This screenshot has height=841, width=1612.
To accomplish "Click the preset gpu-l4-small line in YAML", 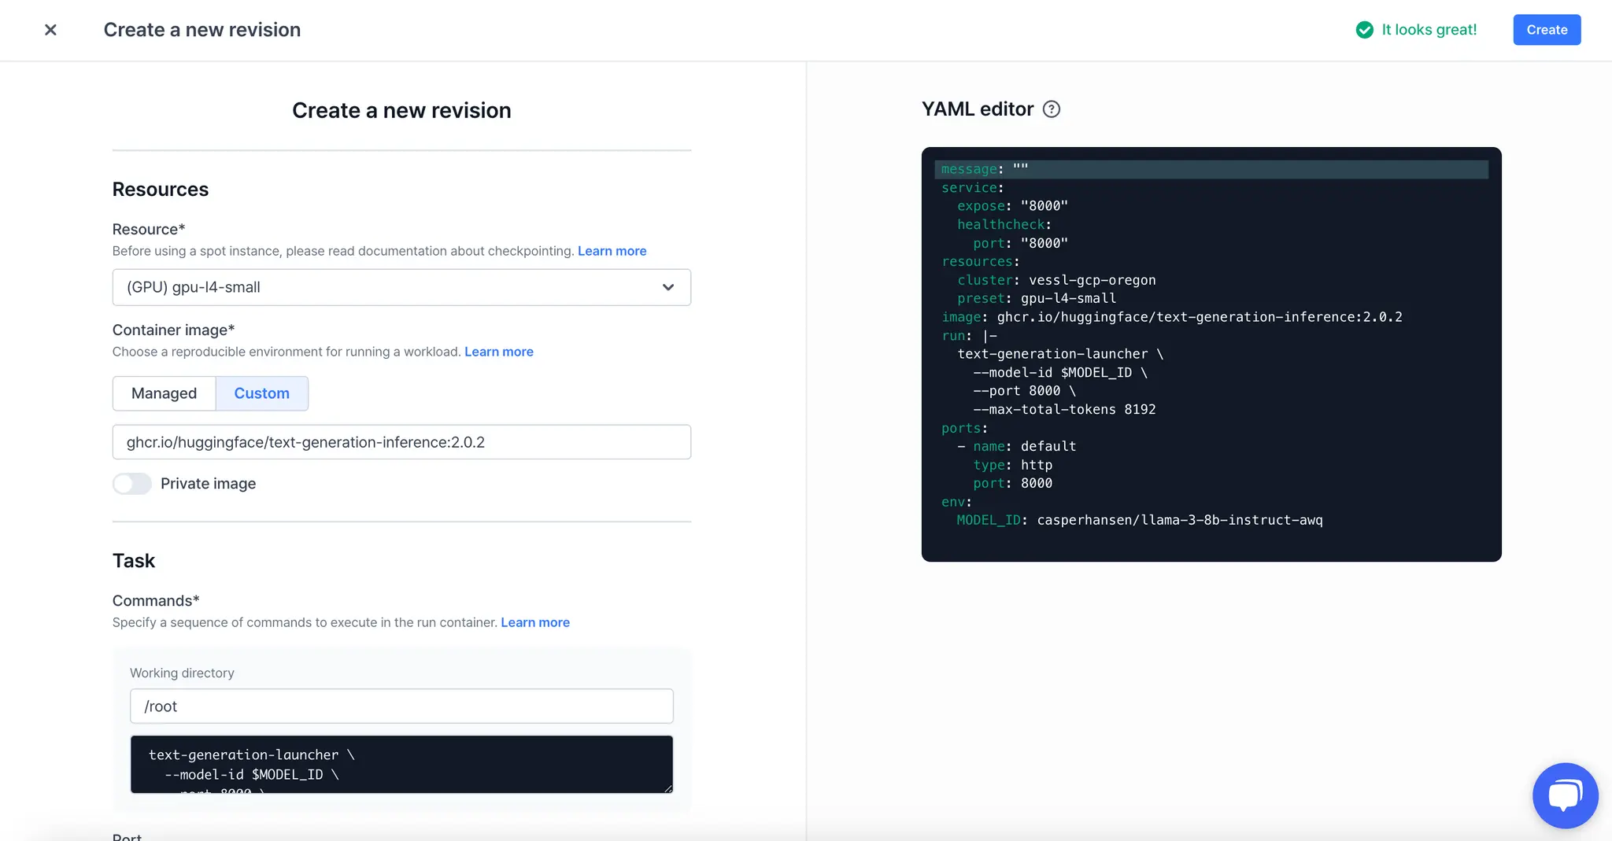I will point(1037,298).
